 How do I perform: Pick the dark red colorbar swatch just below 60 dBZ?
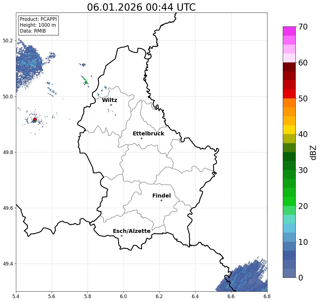pos(289,67)
